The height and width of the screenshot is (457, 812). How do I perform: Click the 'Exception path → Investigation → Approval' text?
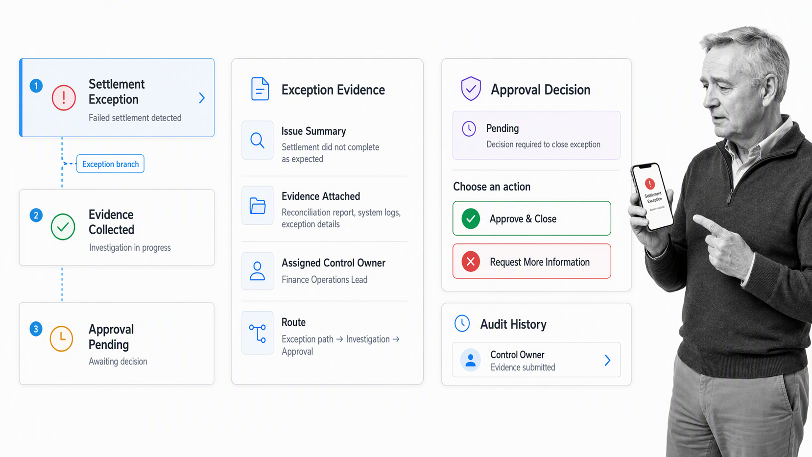coord(340,345)
